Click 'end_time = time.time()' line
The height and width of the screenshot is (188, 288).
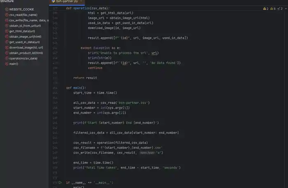[93, 163]
